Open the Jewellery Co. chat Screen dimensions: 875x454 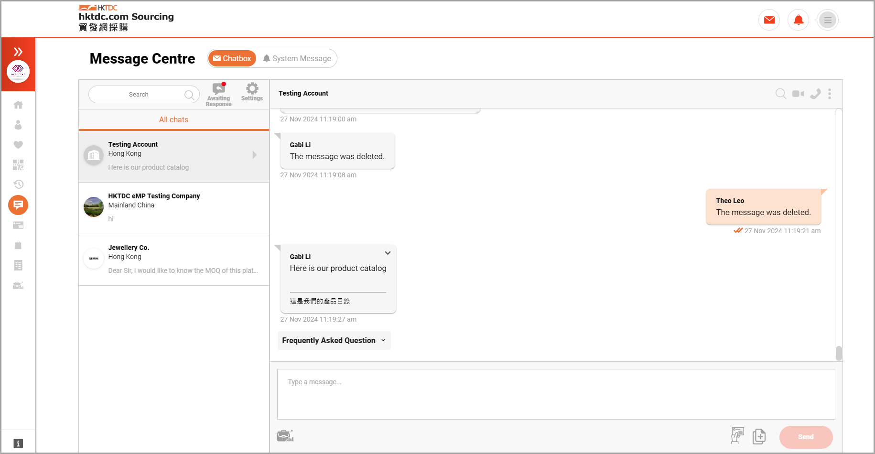coord(174,259)
